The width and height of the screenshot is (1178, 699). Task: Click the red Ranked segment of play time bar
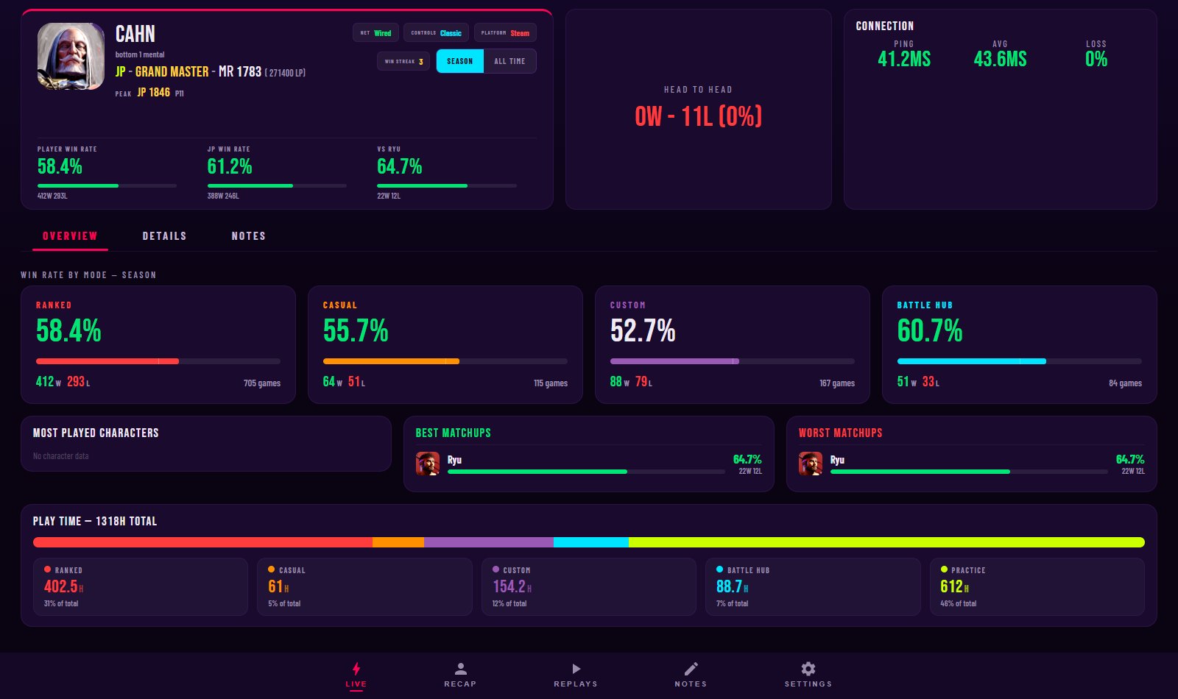[x=202, y=542]
